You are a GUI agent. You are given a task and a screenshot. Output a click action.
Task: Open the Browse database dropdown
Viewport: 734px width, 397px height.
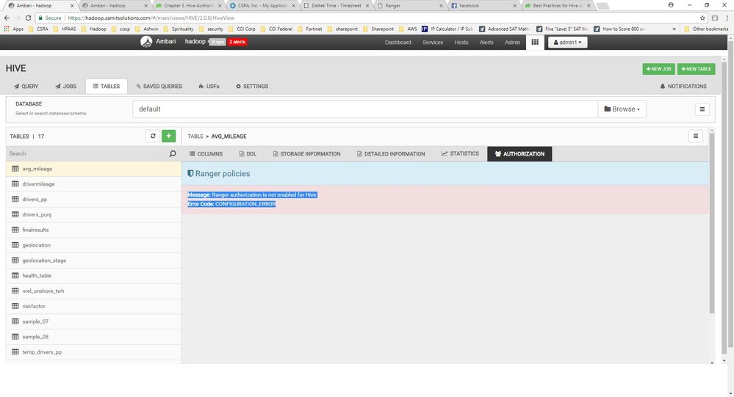click(x=622, y=109)
